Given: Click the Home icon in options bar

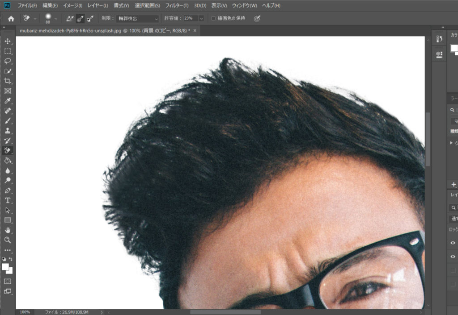Looking at the screenshot, I should pyautogui.click(x=11, y=19).
